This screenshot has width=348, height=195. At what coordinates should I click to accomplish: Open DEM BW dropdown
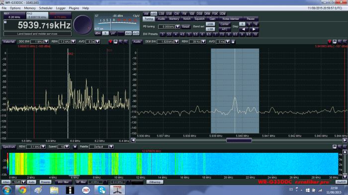coord(176,42)
